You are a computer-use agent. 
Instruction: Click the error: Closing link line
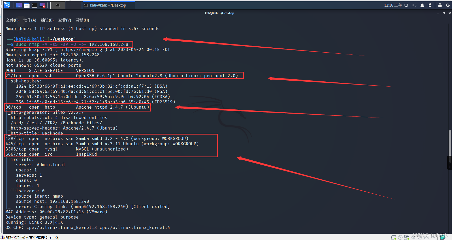(x=93, y=206)
